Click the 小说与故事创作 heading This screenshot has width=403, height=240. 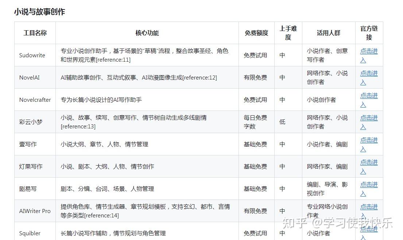pyautogui.click(x=40, y=12)
